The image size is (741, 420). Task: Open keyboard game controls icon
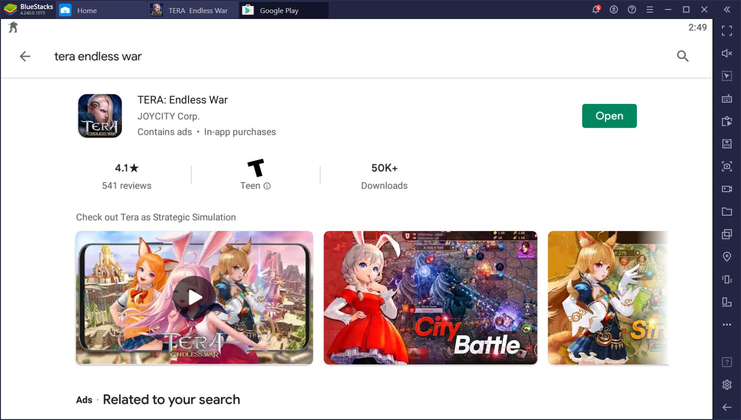coord(727,99)
